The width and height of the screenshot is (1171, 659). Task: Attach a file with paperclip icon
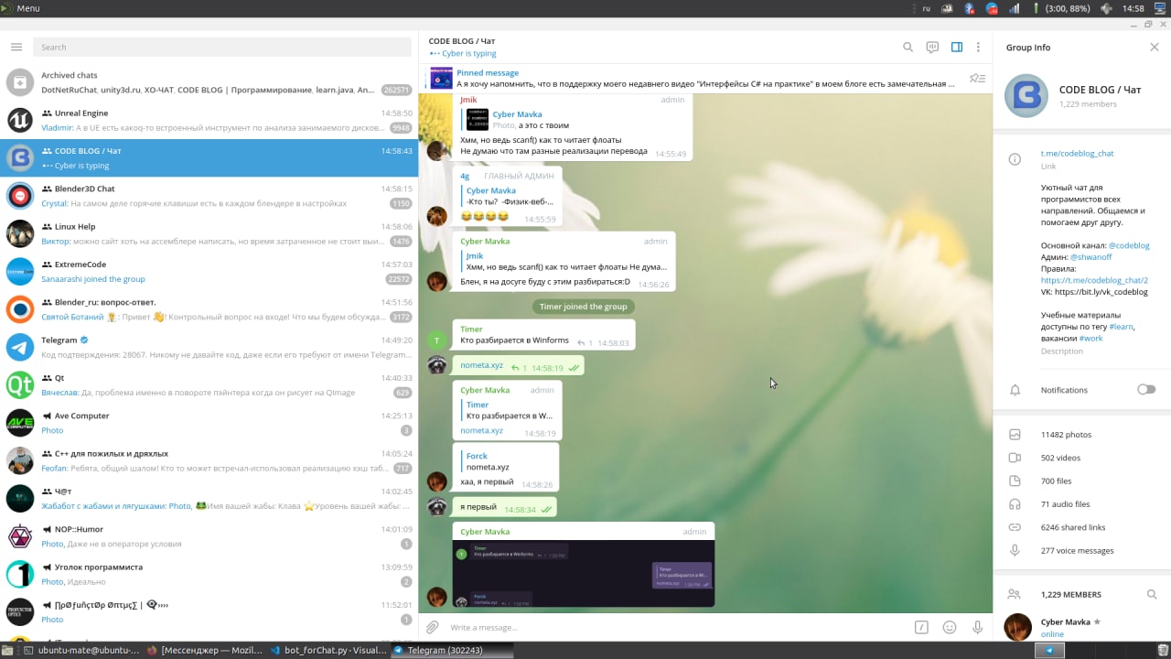click(433, 627)
